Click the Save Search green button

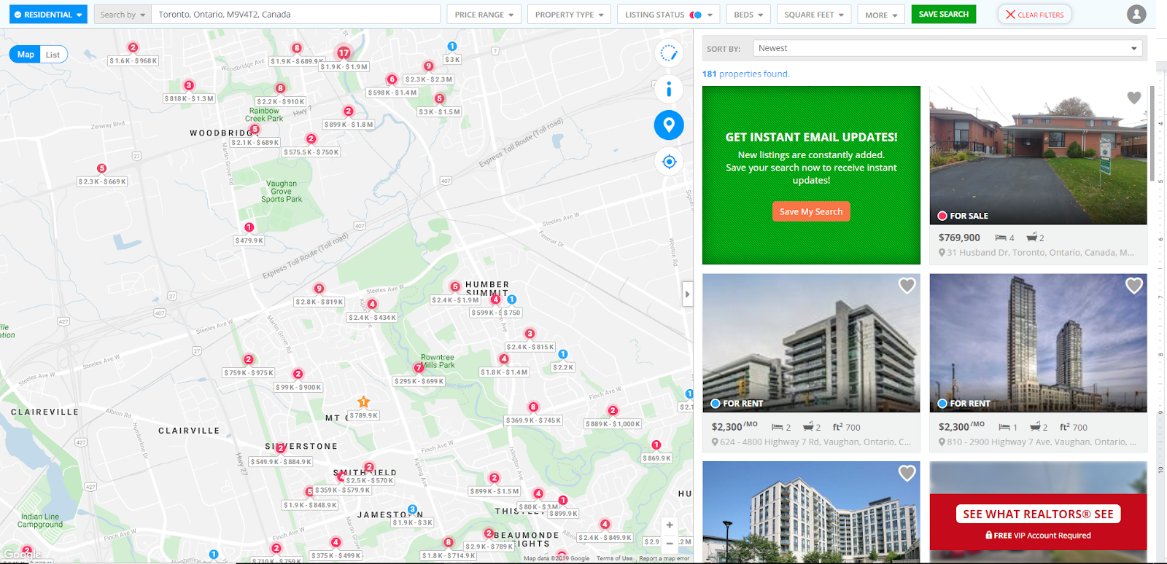tap(943, 14)
